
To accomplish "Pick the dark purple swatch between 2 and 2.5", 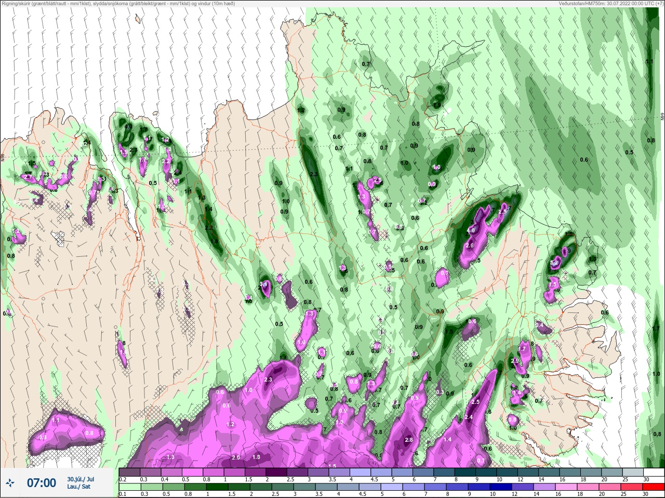I will [x=277, y=473].
